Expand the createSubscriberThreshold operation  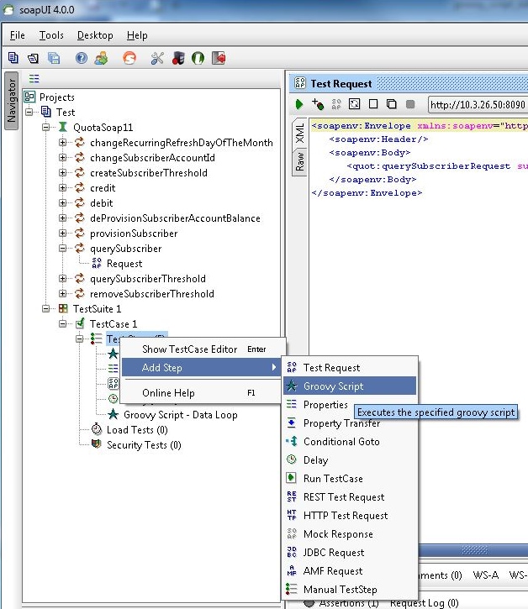pyautogui.click(x=62, y=173)
